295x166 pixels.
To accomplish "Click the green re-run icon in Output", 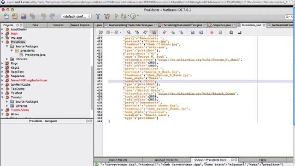I will point(97,164).
